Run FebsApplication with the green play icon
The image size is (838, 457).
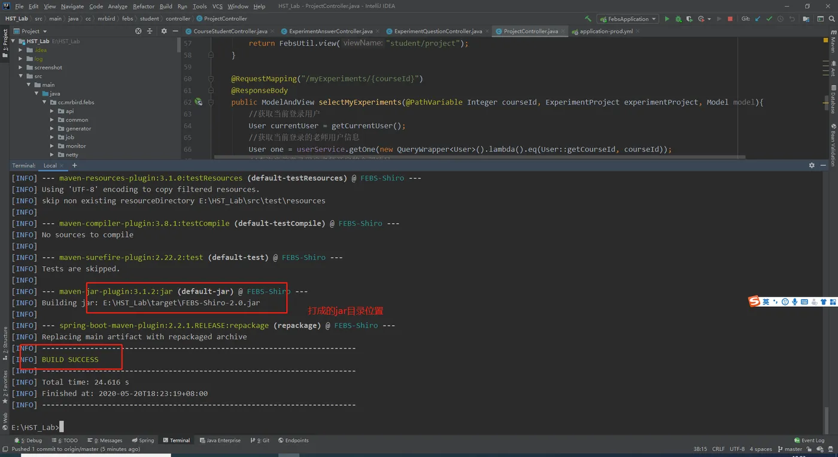pos(667,19)
